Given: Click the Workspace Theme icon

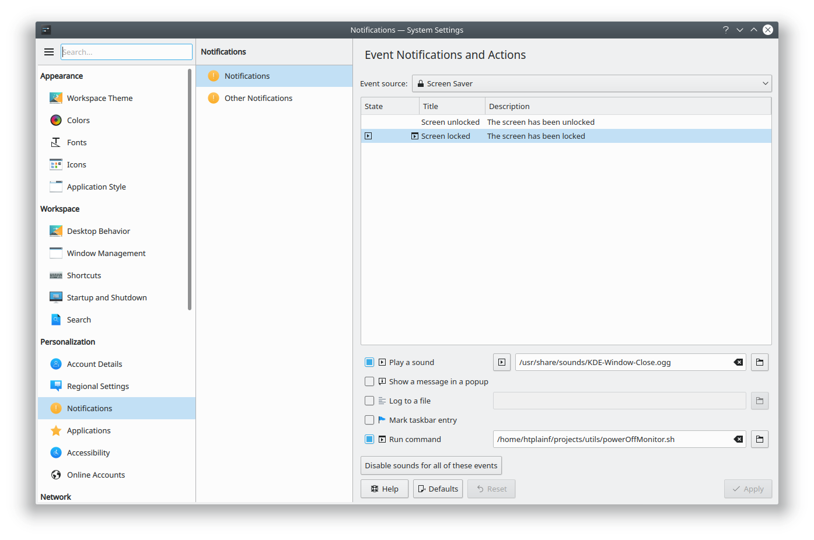Looking at the screenshot, I should 56,98.
